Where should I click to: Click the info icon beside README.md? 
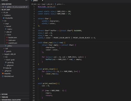[x=3, y=76]
